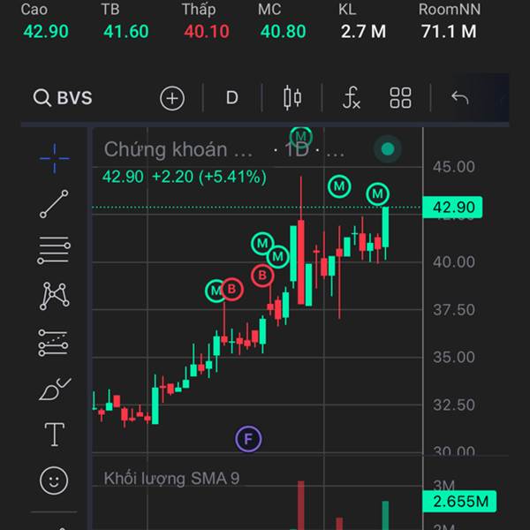Click the 37.50 price axis label
530x530 pixels.
454,310
